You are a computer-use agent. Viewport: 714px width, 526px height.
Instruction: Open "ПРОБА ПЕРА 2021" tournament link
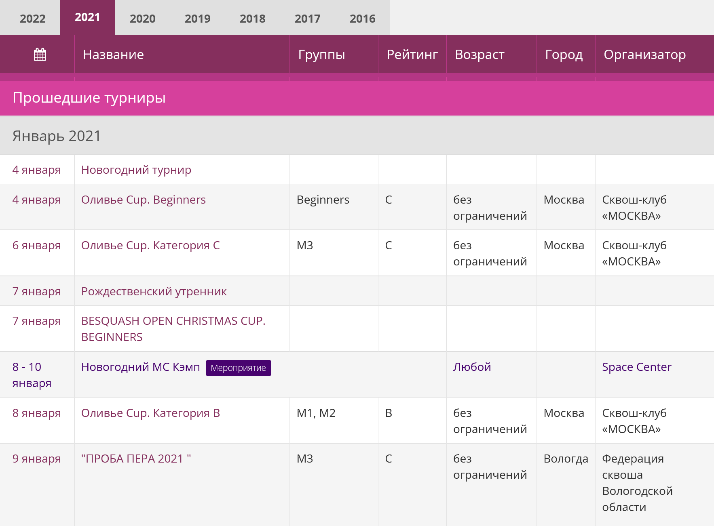[136, 459]
